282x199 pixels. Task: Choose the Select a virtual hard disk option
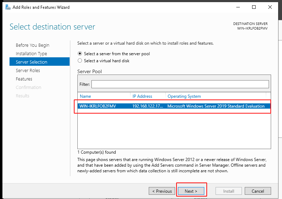point(103,61)
